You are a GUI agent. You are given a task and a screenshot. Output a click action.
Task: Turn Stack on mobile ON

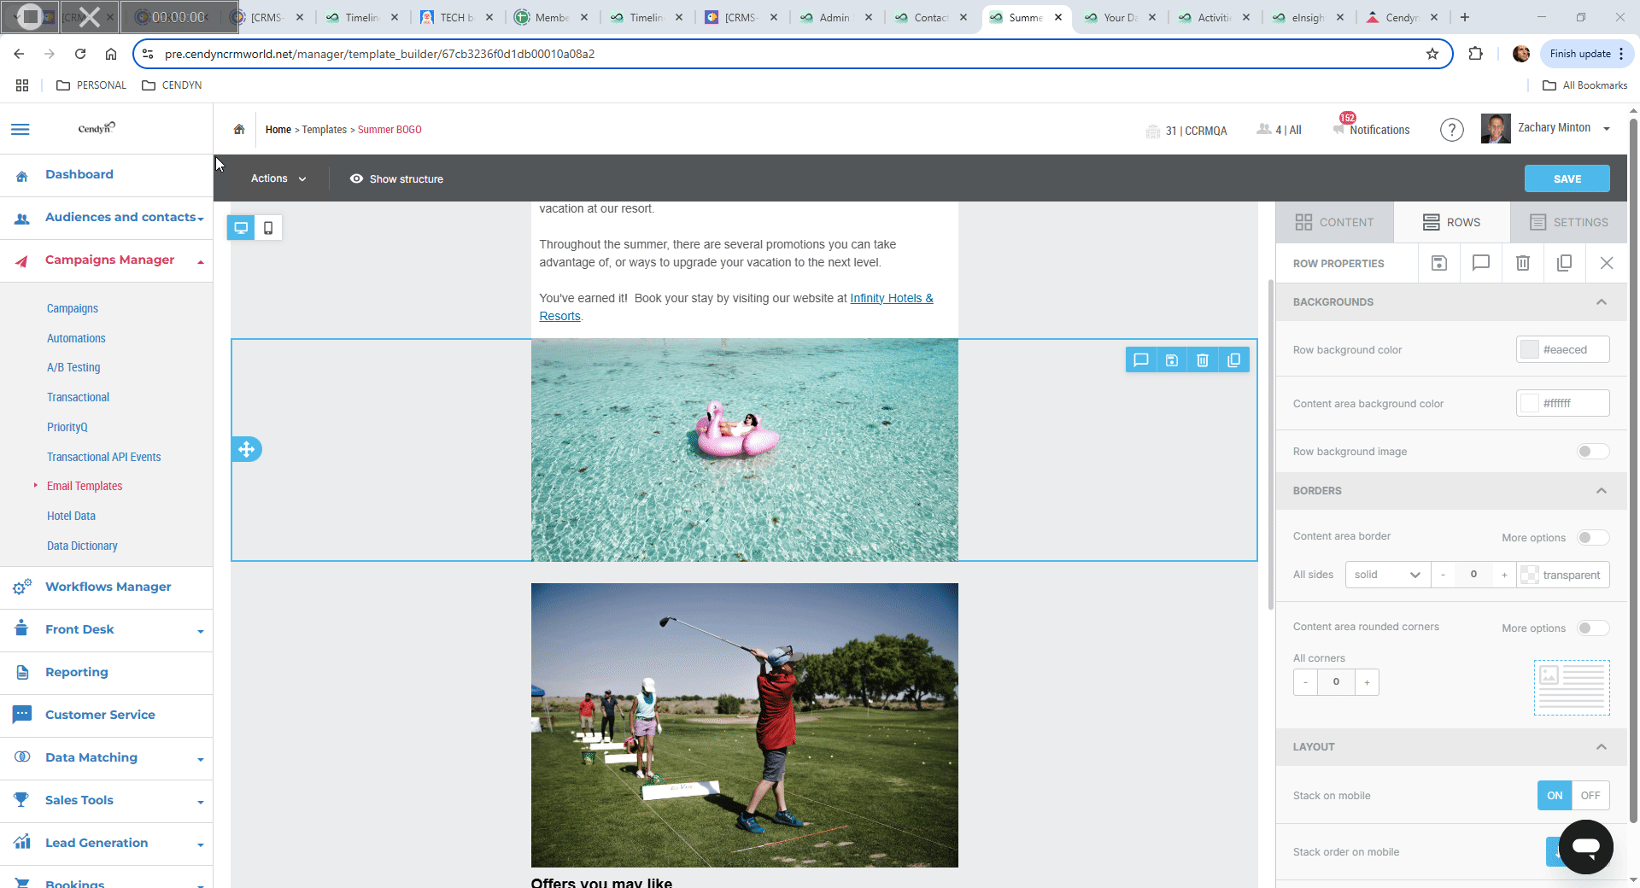(x=1555, y=795)
